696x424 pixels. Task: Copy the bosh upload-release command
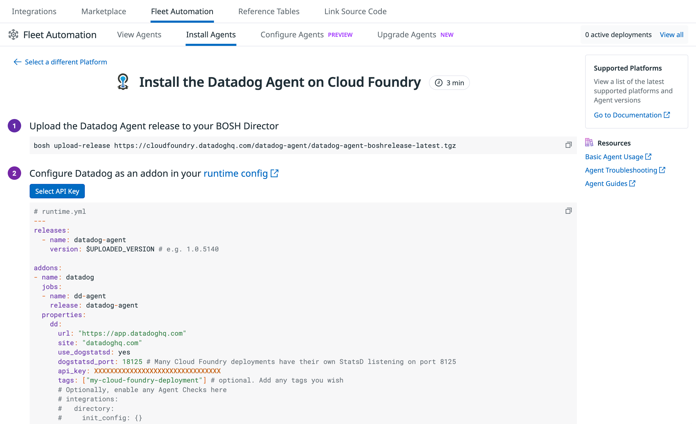(568, 145)
